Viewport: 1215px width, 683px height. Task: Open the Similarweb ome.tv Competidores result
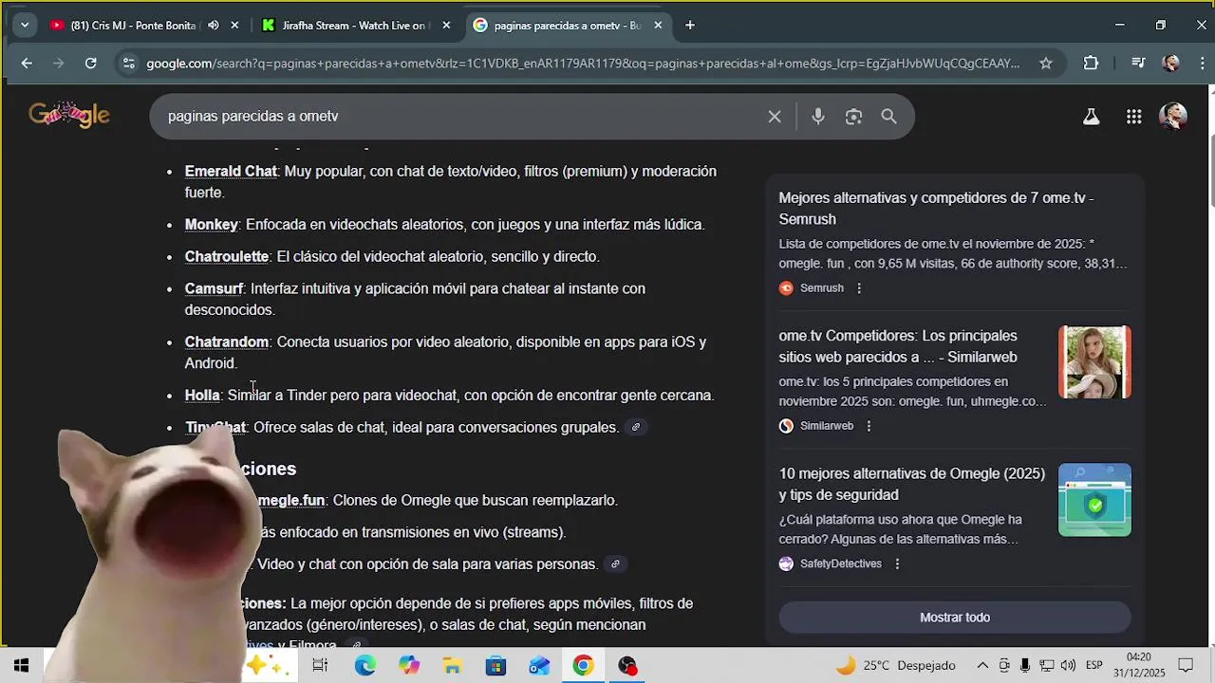pos(898,346)
